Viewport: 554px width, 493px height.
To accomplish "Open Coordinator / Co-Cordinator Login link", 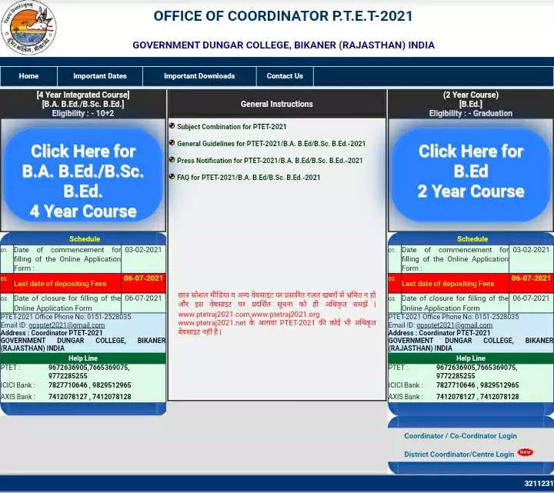I will pyautogui.click(x=460, y=436).
